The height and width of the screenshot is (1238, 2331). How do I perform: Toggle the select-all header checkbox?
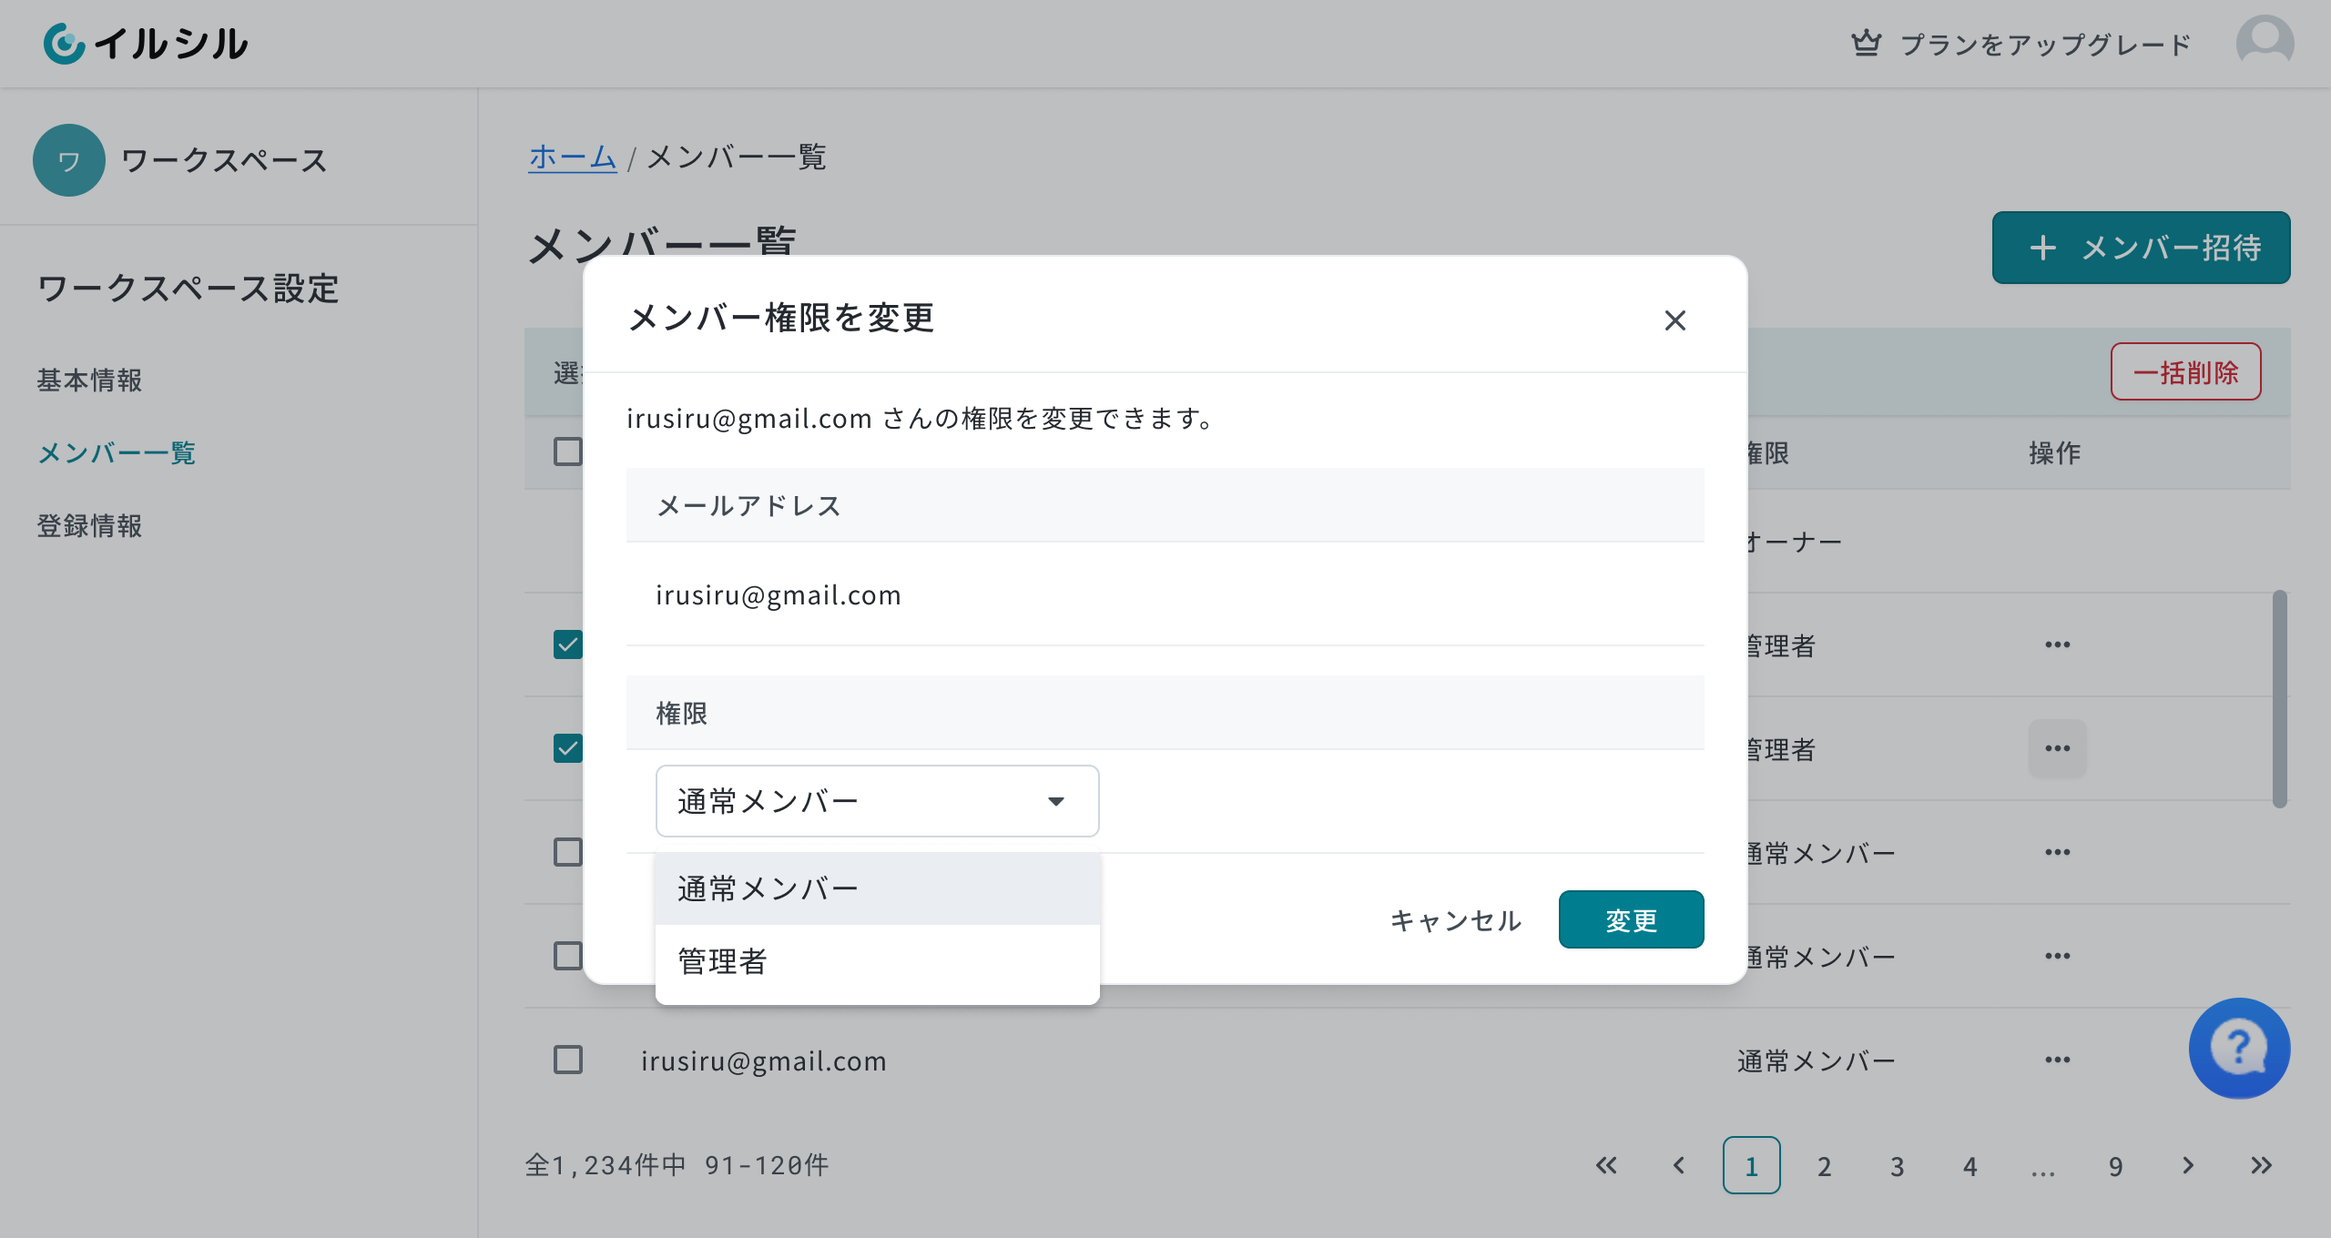point(568,452)
